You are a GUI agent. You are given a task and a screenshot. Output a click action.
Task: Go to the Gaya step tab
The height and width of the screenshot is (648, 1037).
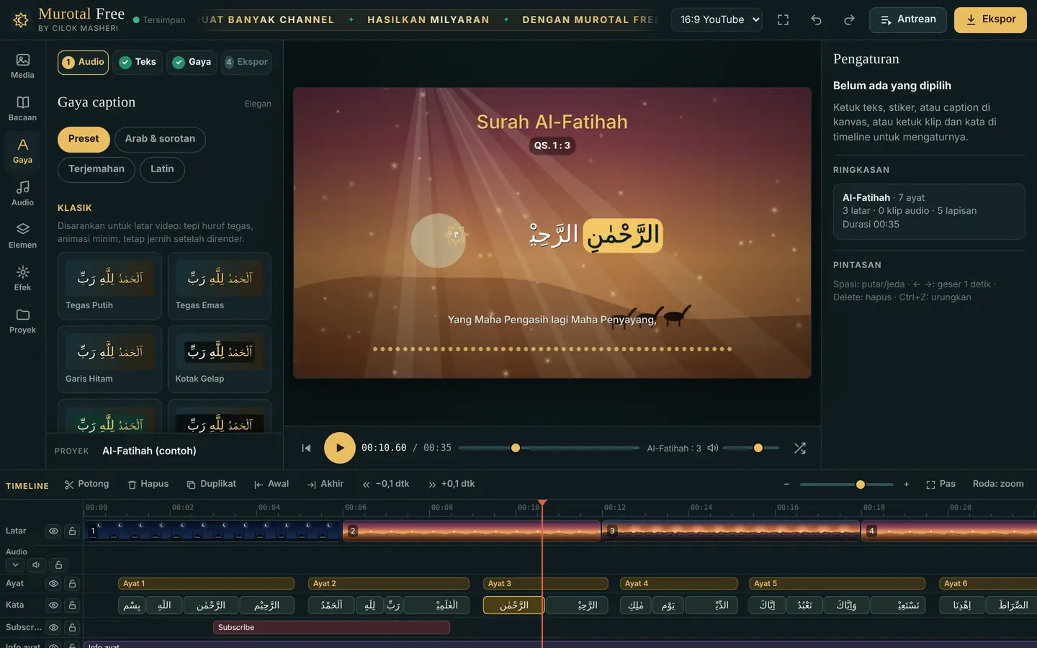(192, 63)
